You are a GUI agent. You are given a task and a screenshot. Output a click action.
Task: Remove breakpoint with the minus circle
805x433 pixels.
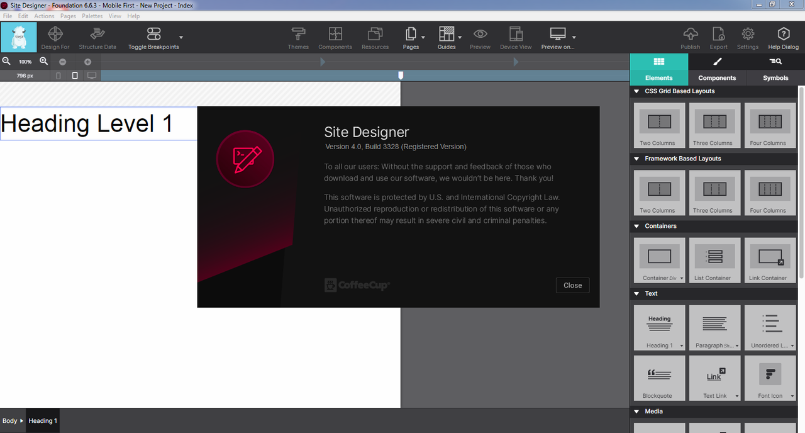pyautogui.click(x=62, y=62)
